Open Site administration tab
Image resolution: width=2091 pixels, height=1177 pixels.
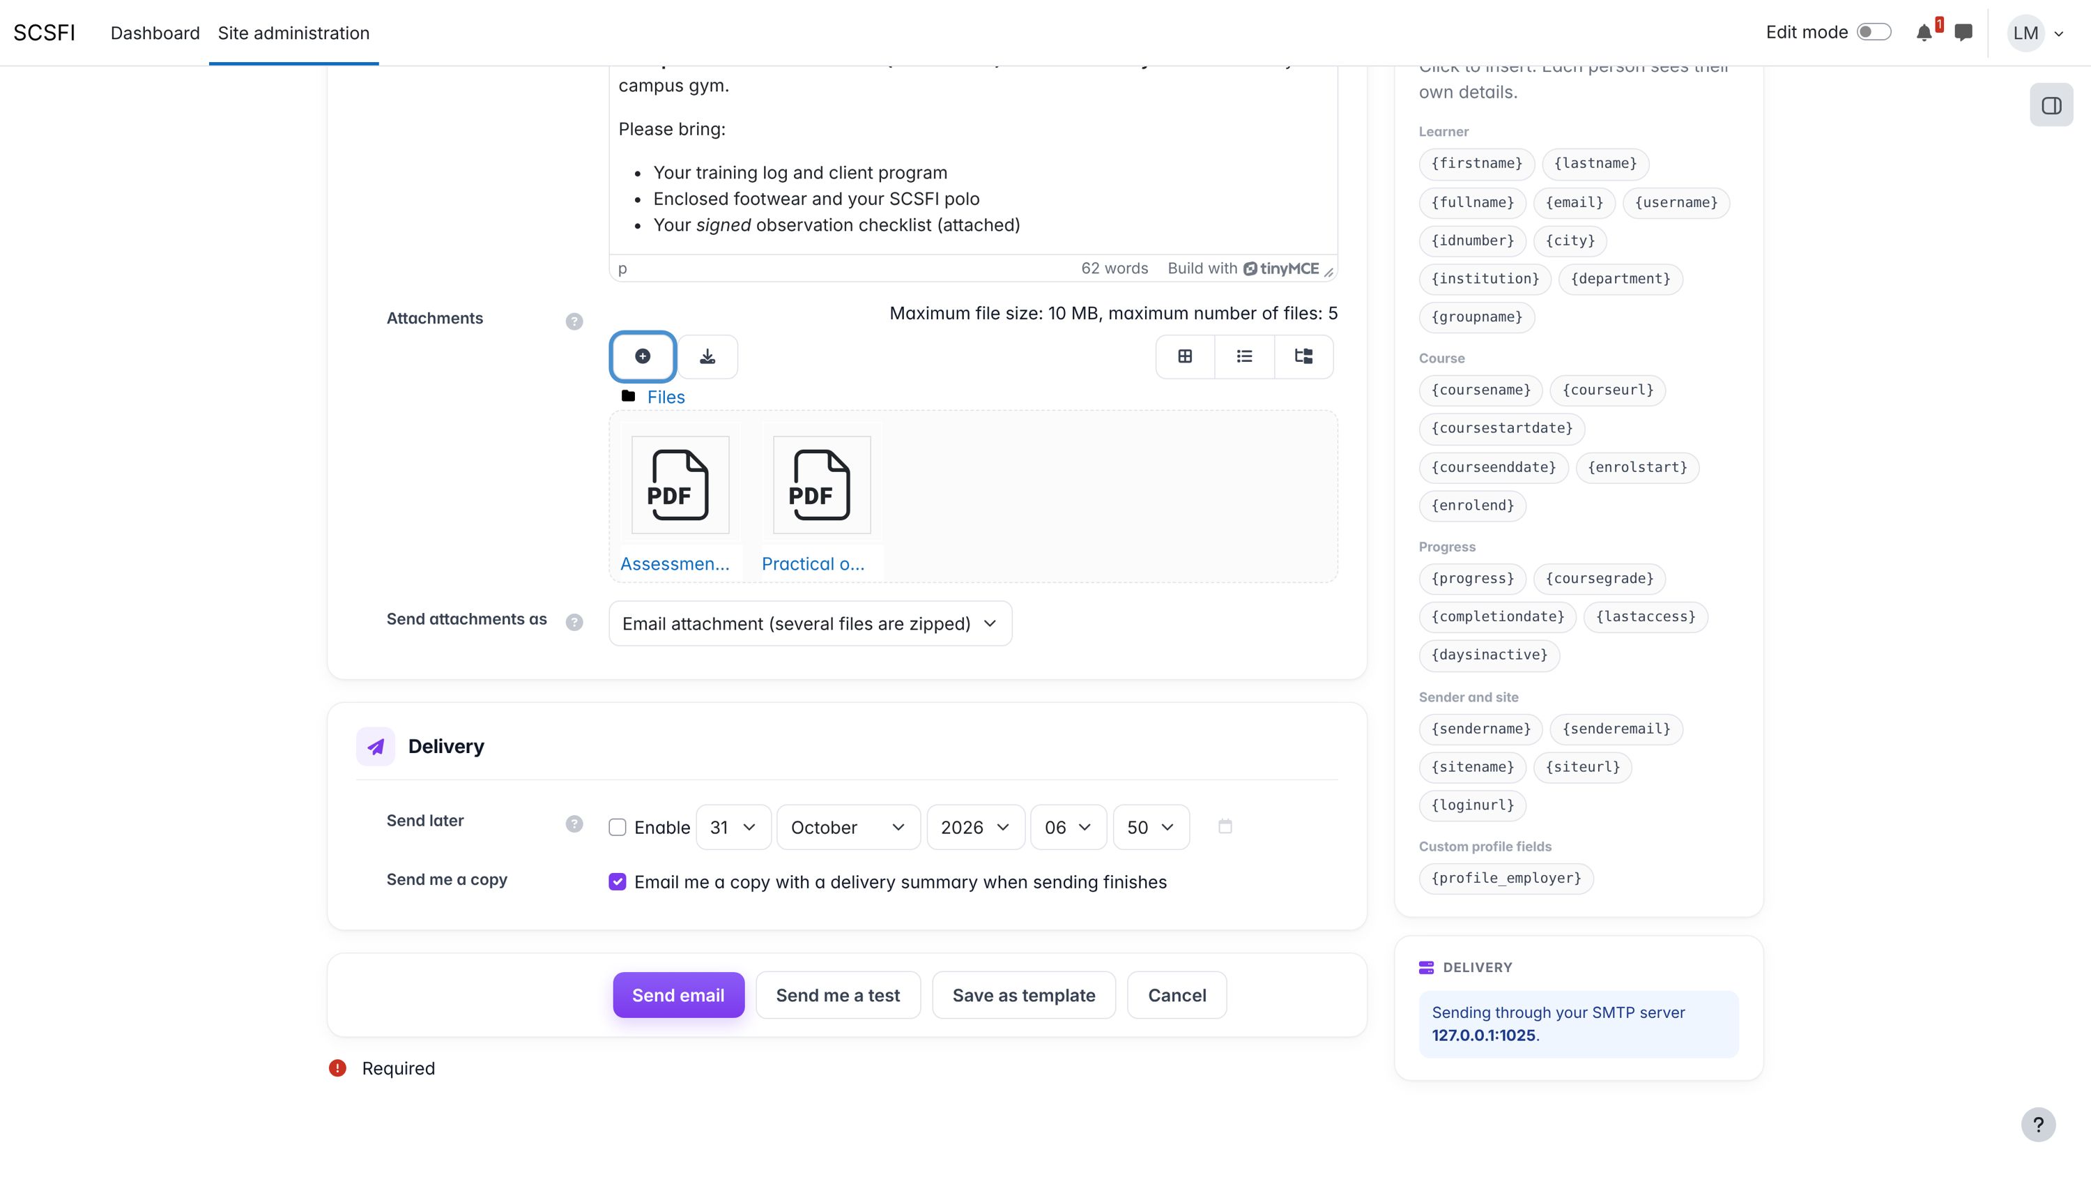point(293,33)
